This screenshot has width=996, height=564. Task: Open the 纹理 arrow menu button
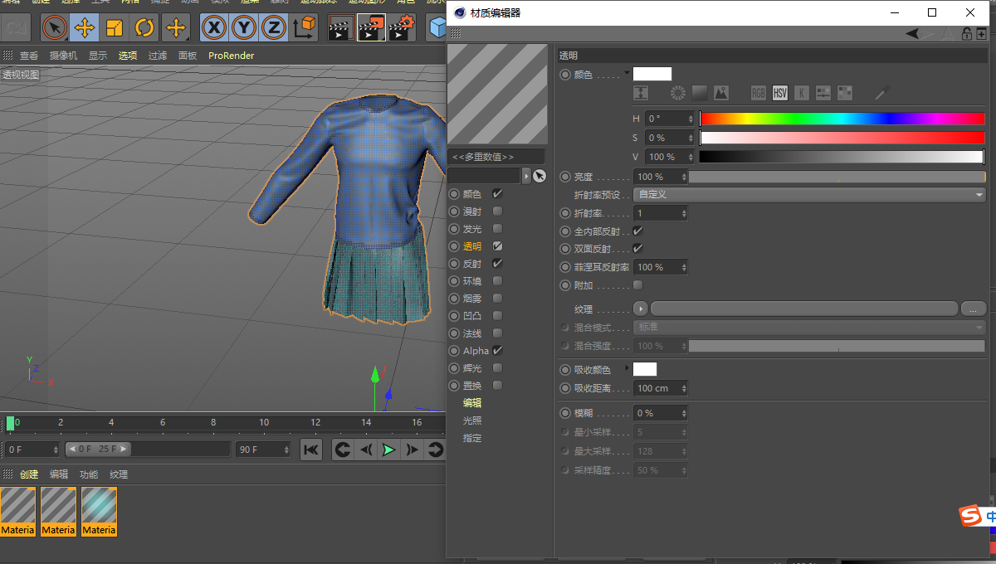point(640,309)
